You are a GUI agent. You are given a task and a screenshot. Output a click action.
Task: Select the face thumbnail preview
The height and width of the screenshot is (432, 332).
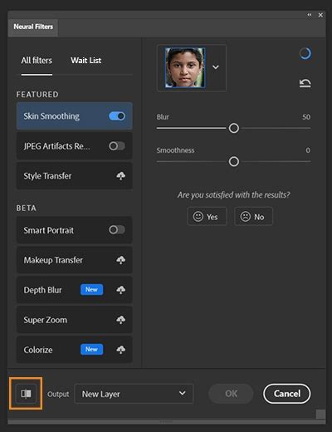(x=185, y=67)
